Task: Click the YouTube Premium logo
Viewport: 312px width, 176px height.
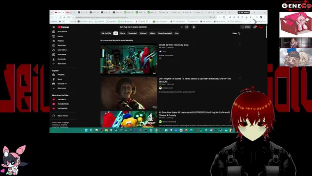Action: 63,27
